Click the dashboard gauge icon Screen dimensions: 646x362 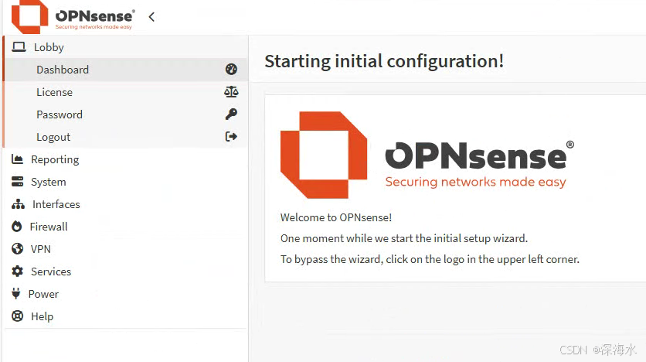pos(231,70)
